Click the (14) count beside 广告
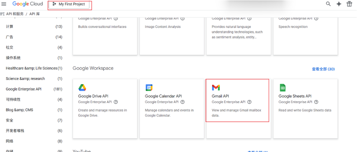 59,37
